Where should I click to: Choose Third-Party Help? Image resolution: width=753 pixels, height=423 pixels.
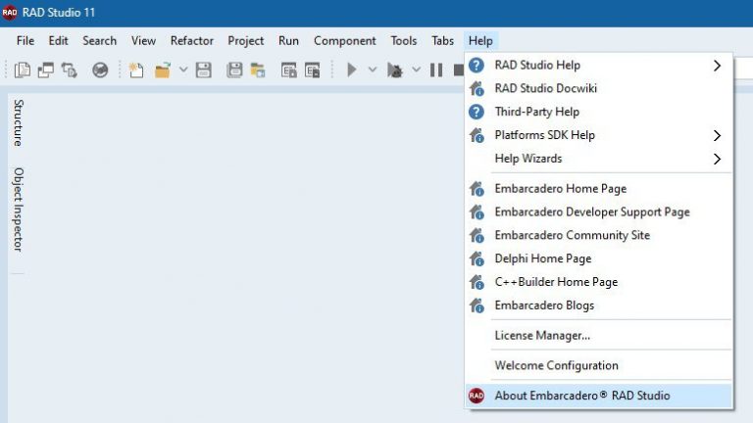tap(599, 112)
